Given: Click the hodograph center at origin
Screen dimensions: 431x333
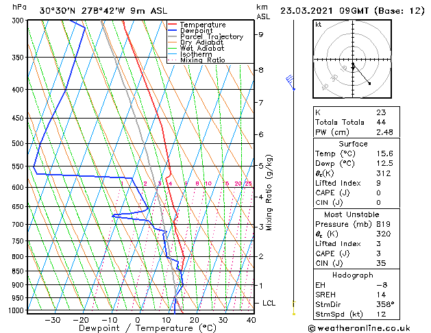Looking at the screenshot, I should [x=353, y=60].
